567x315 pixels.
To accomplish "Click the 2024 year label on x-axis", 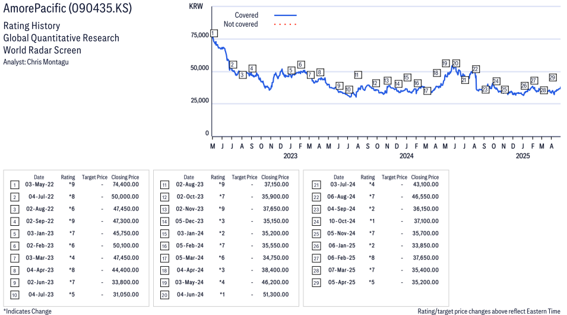I will pyautogui.click(x=407, y=156).
